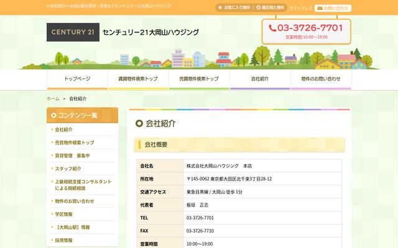Click the star icon for お気に入り物件
Viewport: 398px width, 248px height.
tap(220, 7)
